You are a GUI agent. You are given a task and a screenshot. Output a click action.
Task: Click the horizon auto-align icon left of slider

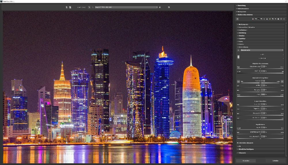coord(238,81)
